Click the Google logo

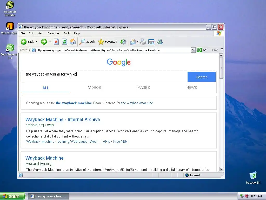pyautogui.click(x=118, y=62)
